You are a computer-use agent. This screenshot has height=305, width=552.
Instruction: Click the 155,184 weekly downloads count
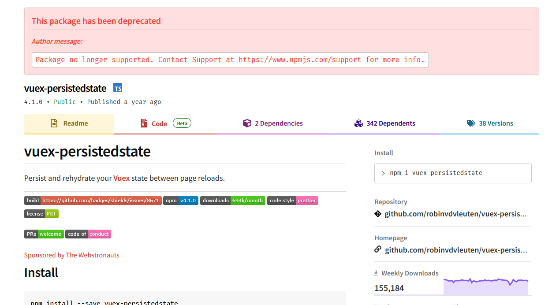coord(389,288)
